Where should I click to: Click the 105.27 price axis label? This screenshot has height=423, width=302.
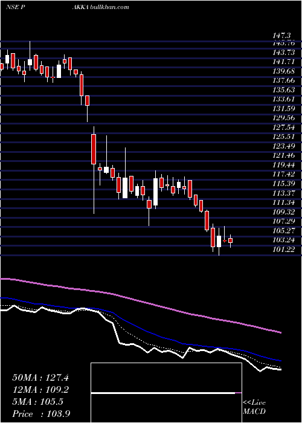tap(283, 230)
